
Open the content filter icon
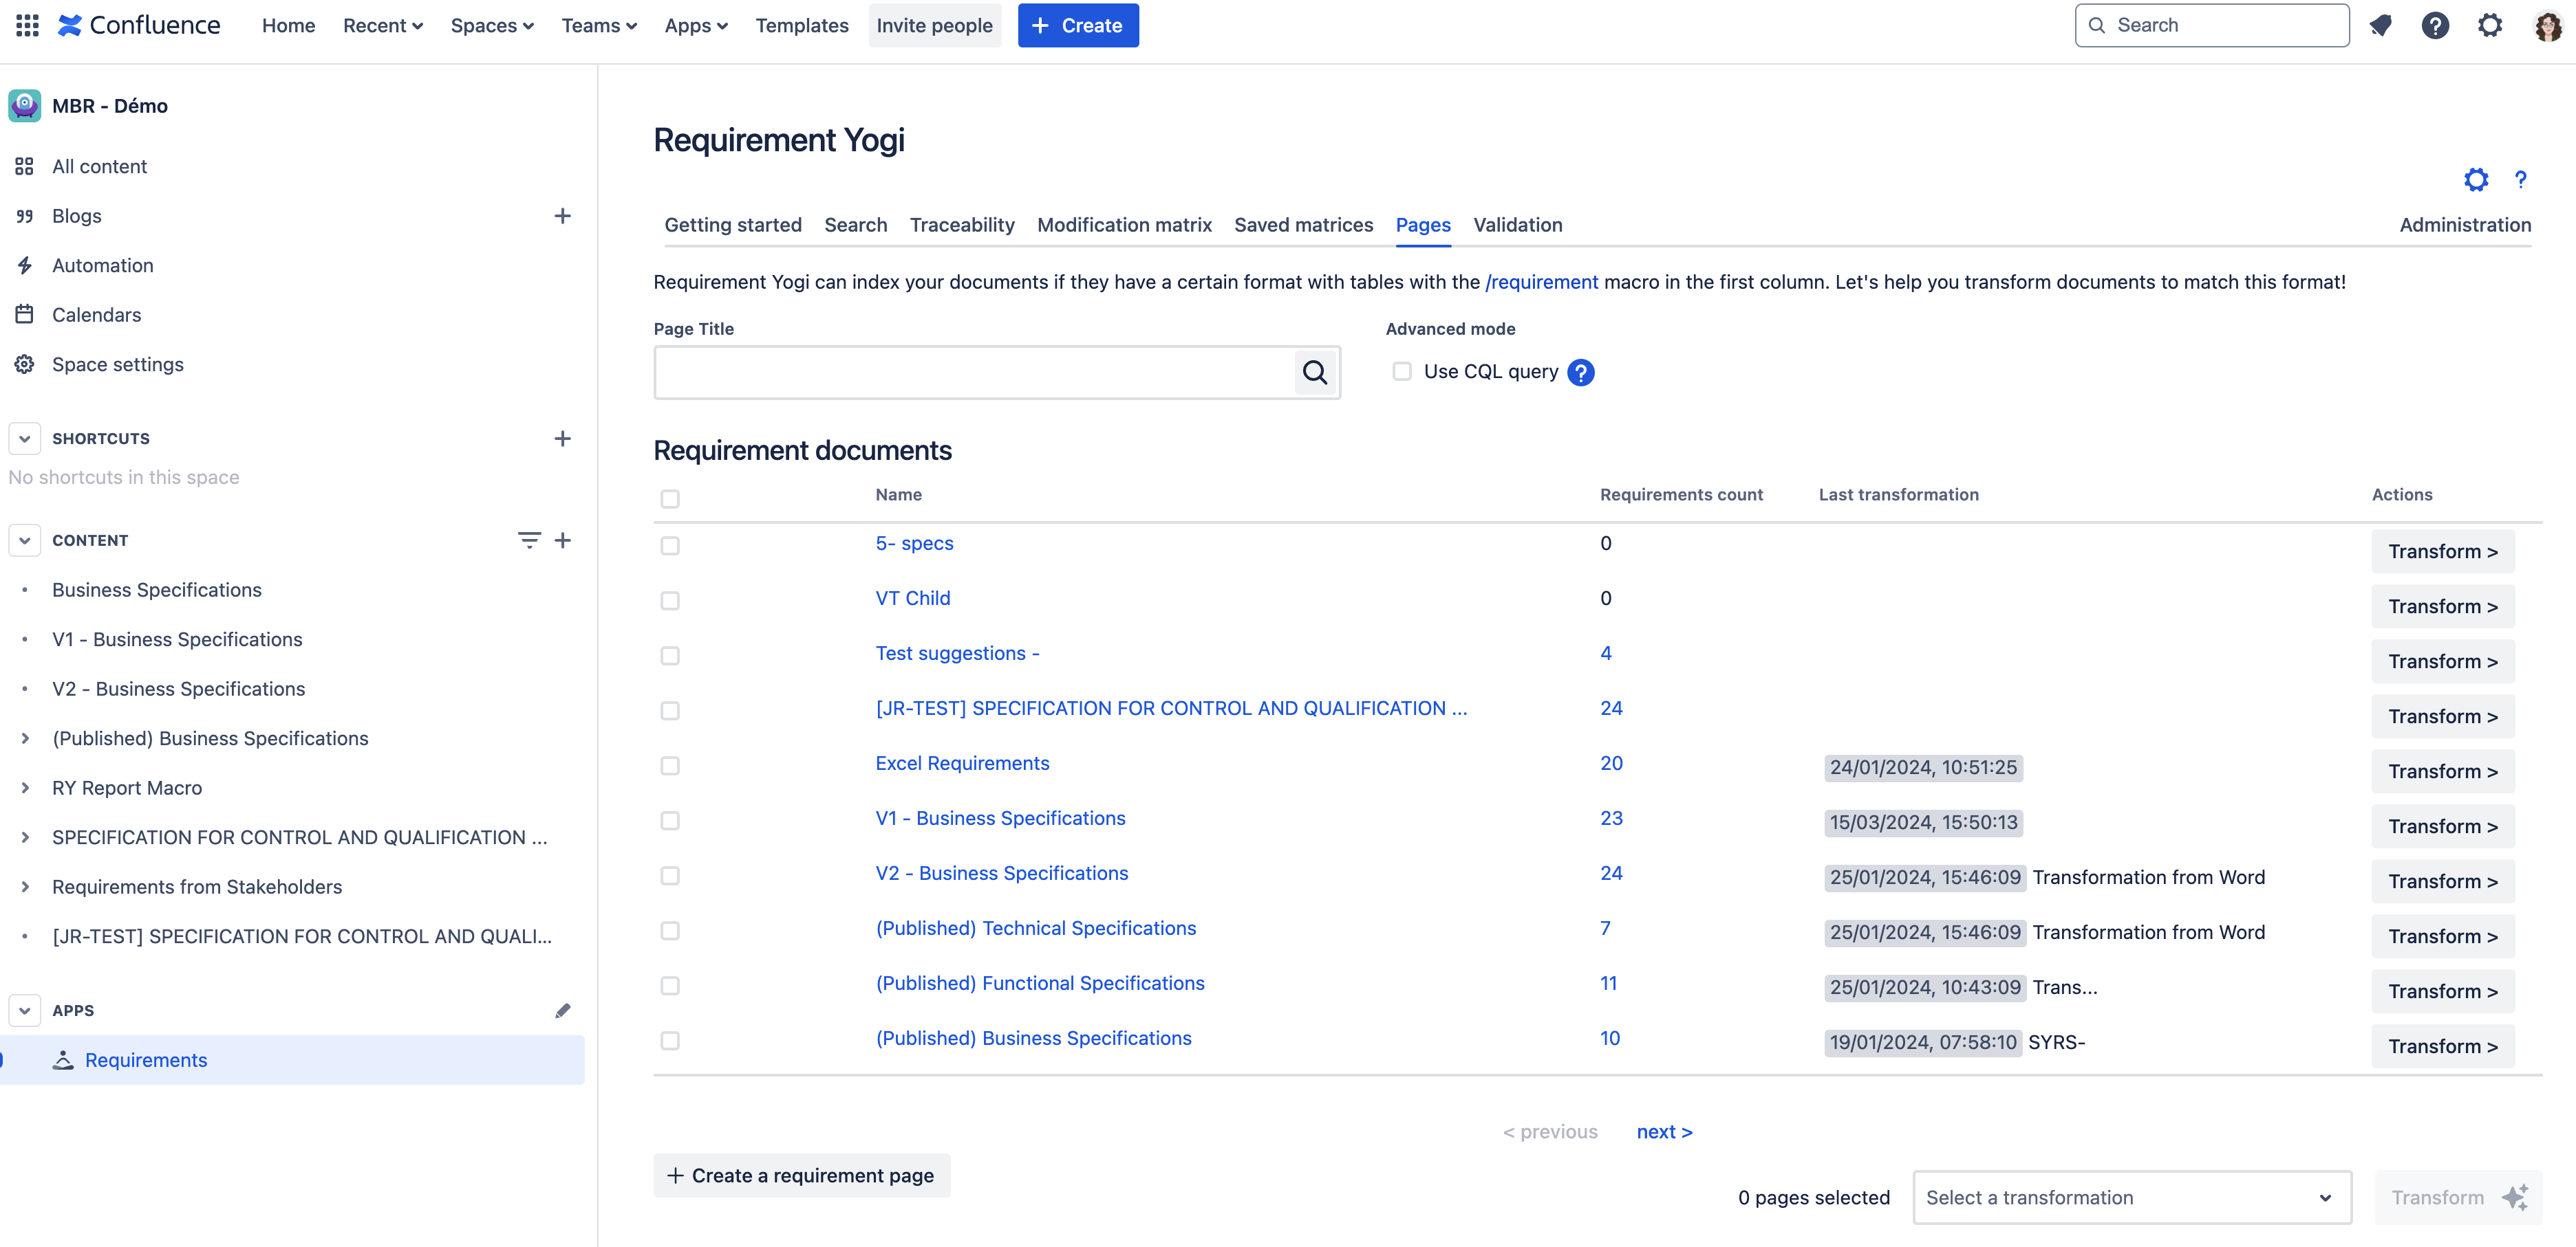pos(529,540)
